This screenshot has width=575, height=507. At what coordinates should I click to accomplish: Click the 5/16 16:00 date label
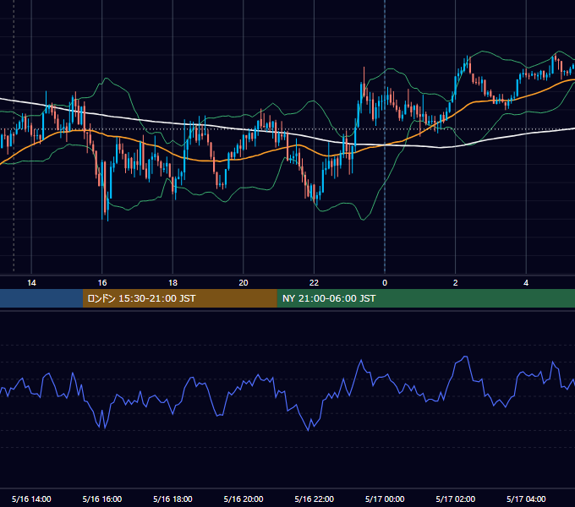coord(102,499)
